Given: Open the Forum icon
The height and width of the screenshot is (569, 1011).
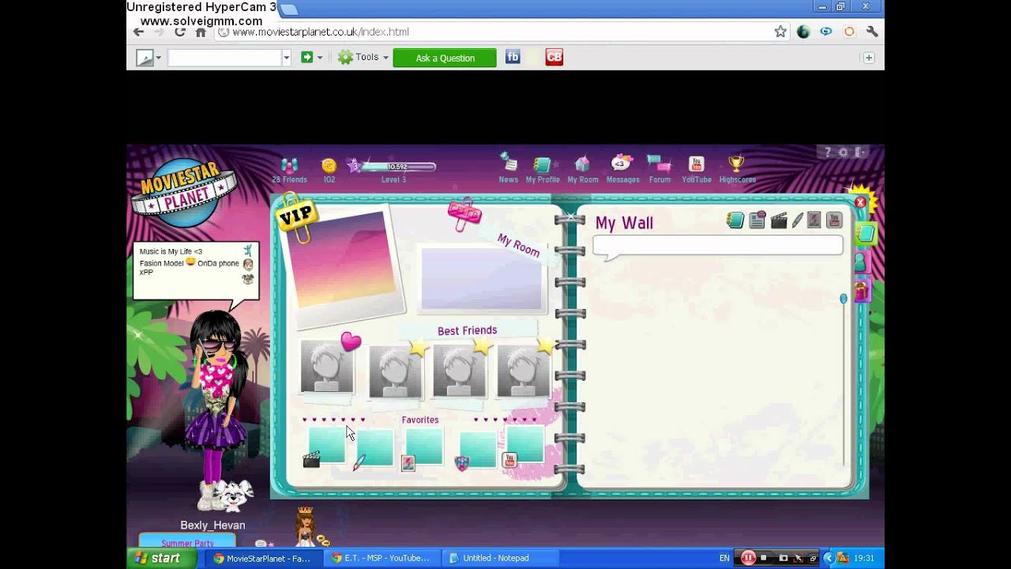Looking at the screenshot, I should pos(660,164).
